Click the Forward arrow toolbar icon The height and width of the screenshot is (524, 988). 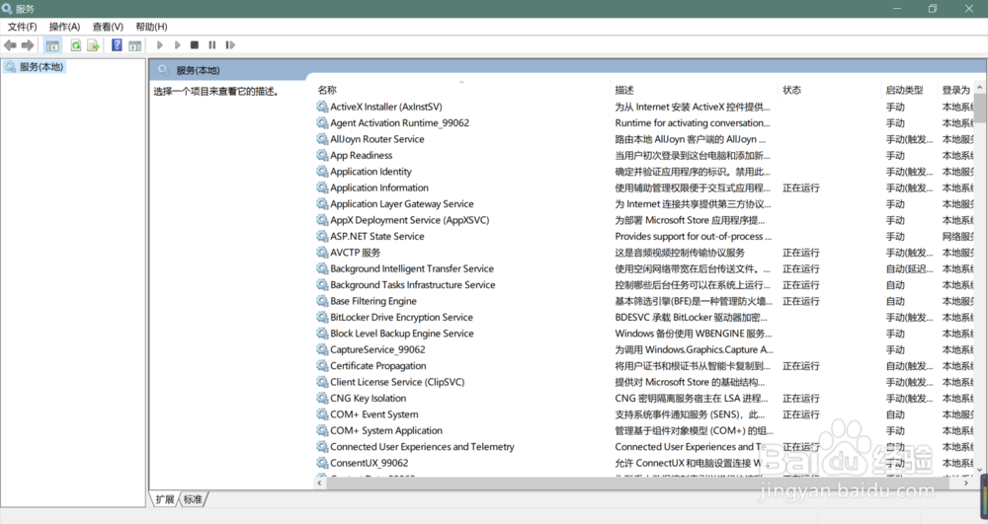27,45
